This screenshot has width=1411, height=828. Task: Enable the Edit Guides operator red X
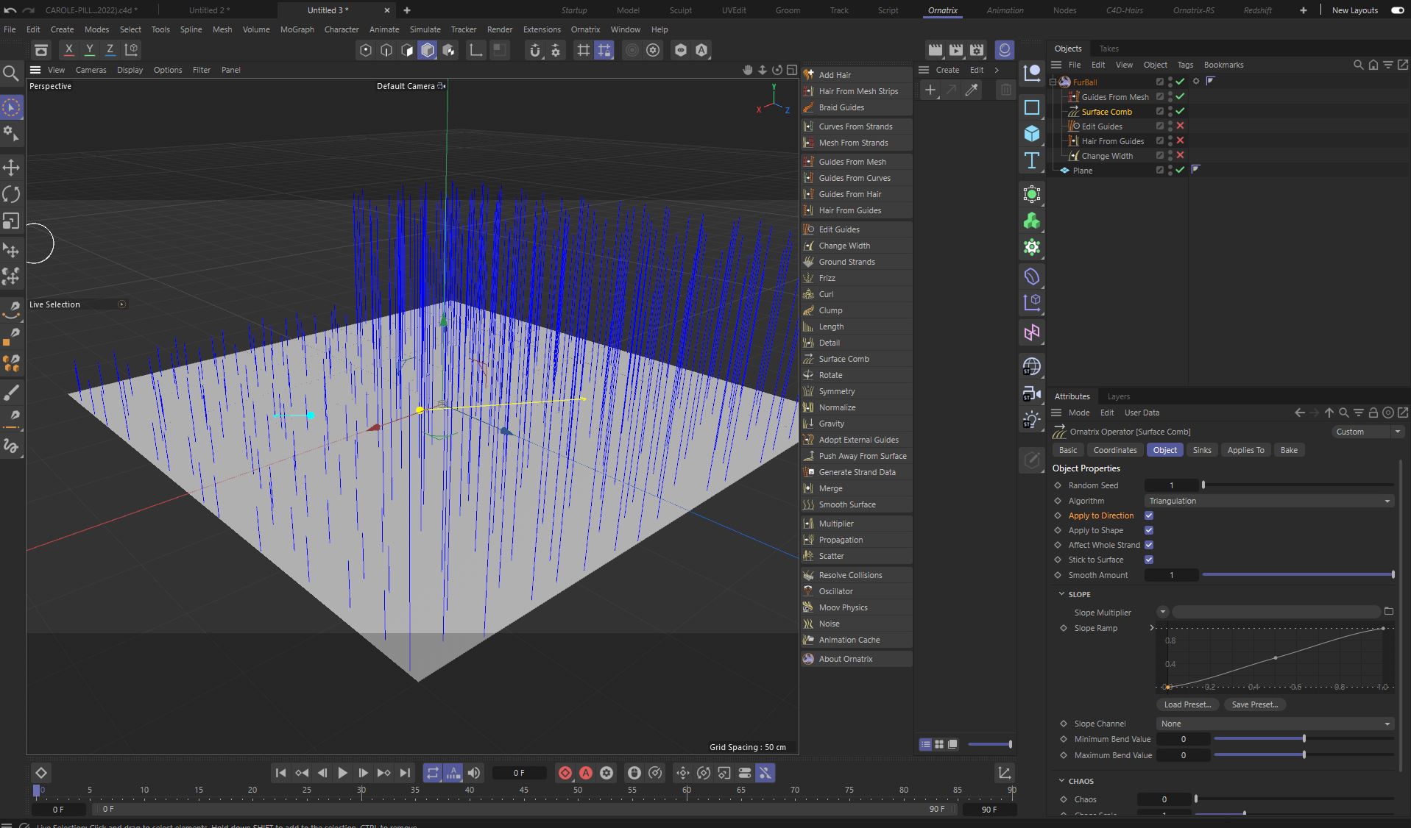coord(1180,126)
